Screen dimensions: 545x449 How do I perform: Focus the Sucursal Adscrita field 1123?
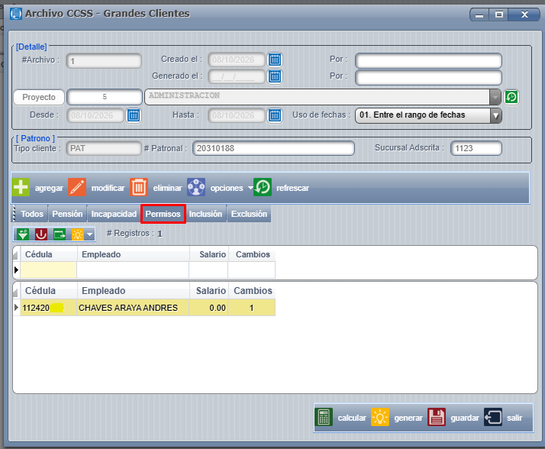click(476, 148)
